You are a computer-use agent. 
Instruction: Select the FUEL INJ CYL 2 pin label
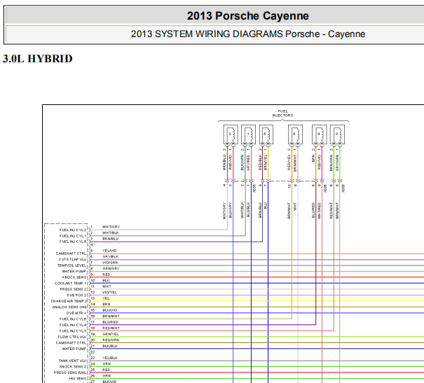point(73,230)
